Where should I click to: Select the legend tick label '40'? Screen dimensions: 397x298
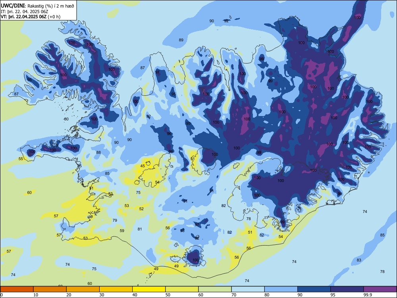[x=135, y=295]
